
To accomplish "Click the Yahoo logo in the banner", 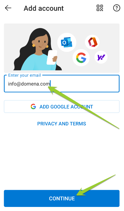I will 101,57.
